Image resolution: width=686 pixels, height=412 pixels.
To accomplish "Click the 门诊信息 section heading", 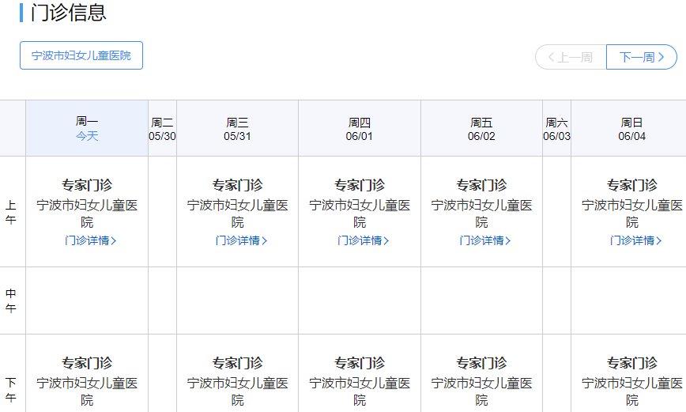I will 68,13.
